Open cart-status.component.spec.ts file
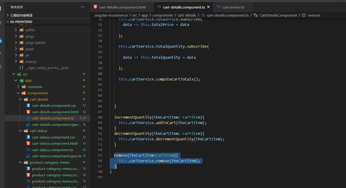 (56, 156)
